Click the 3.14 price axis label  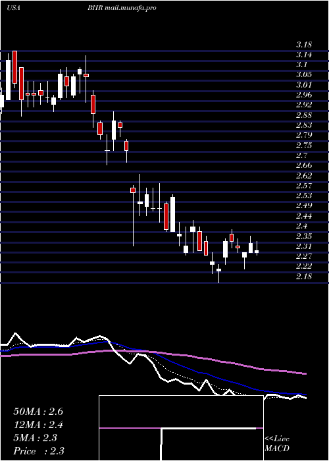(x=304, y=55)
